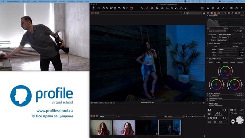245x138 pixels.
Task: Click the Reset adjustments icon
Action: (x=119, y=8)
